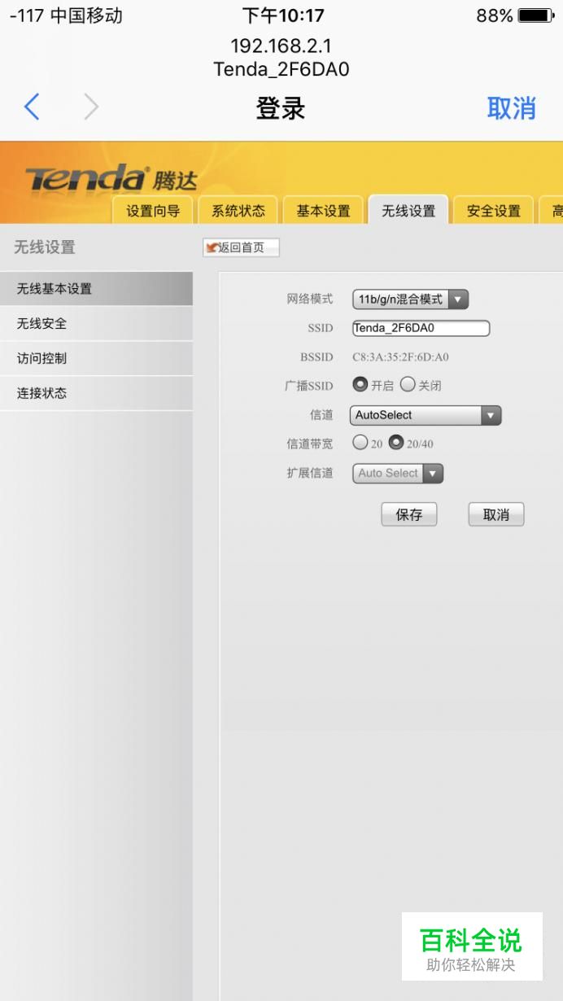This screenshot has height=1001, width=563.
Task: Select 无线安全 in the sidebar
Action: tap(96, 324)
